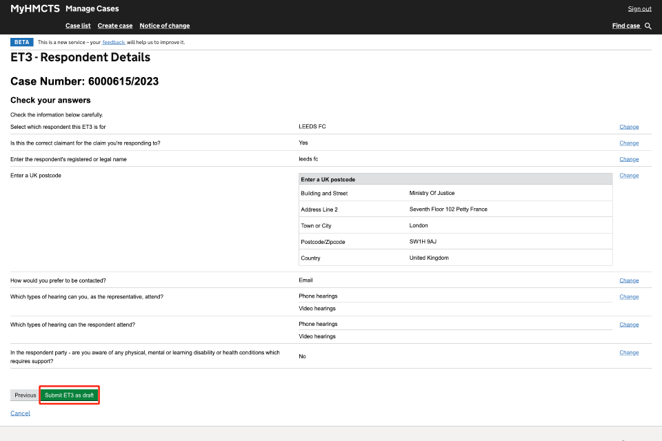Viewport: 662px width, 441px height.
Task: Change respondent hearing types answer
Action: coord(629,325)
